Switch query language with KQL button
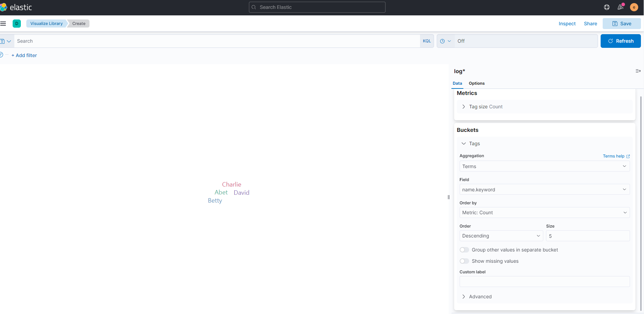The image size is (644, 314). point(427,41)
